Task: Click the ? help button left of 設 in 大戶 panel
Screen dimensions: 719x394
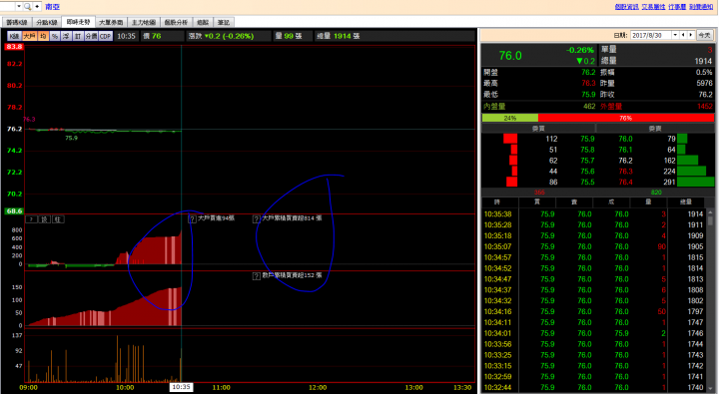Action: [x=31, y=219]
